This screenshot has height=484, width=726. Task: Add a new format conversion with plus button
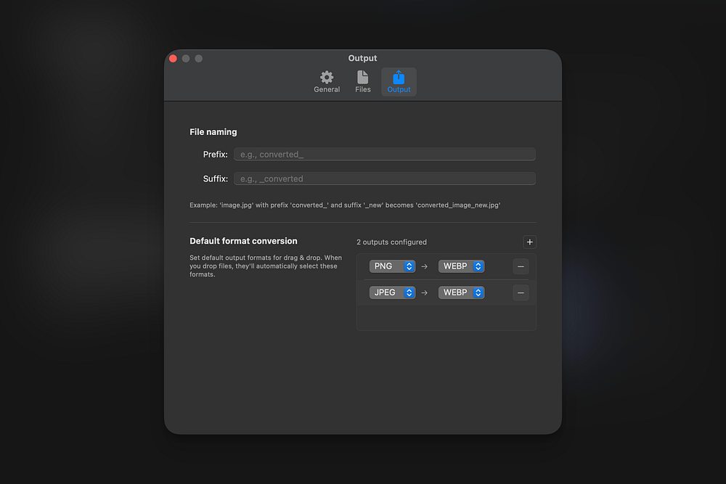[530, 242]
